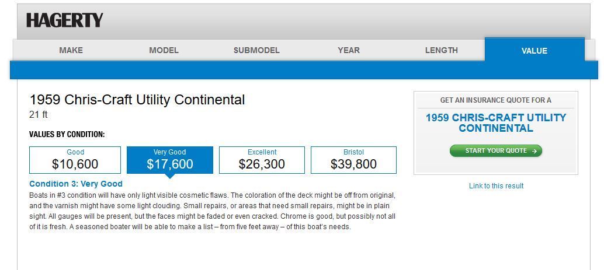Click the Hagerty logo

tap(65, 20)
